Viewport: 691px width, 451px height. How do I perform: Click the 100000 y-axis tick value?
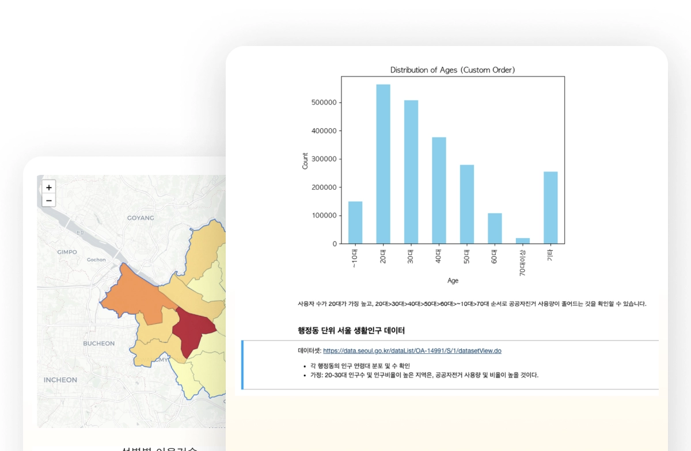tap(324, 216)
